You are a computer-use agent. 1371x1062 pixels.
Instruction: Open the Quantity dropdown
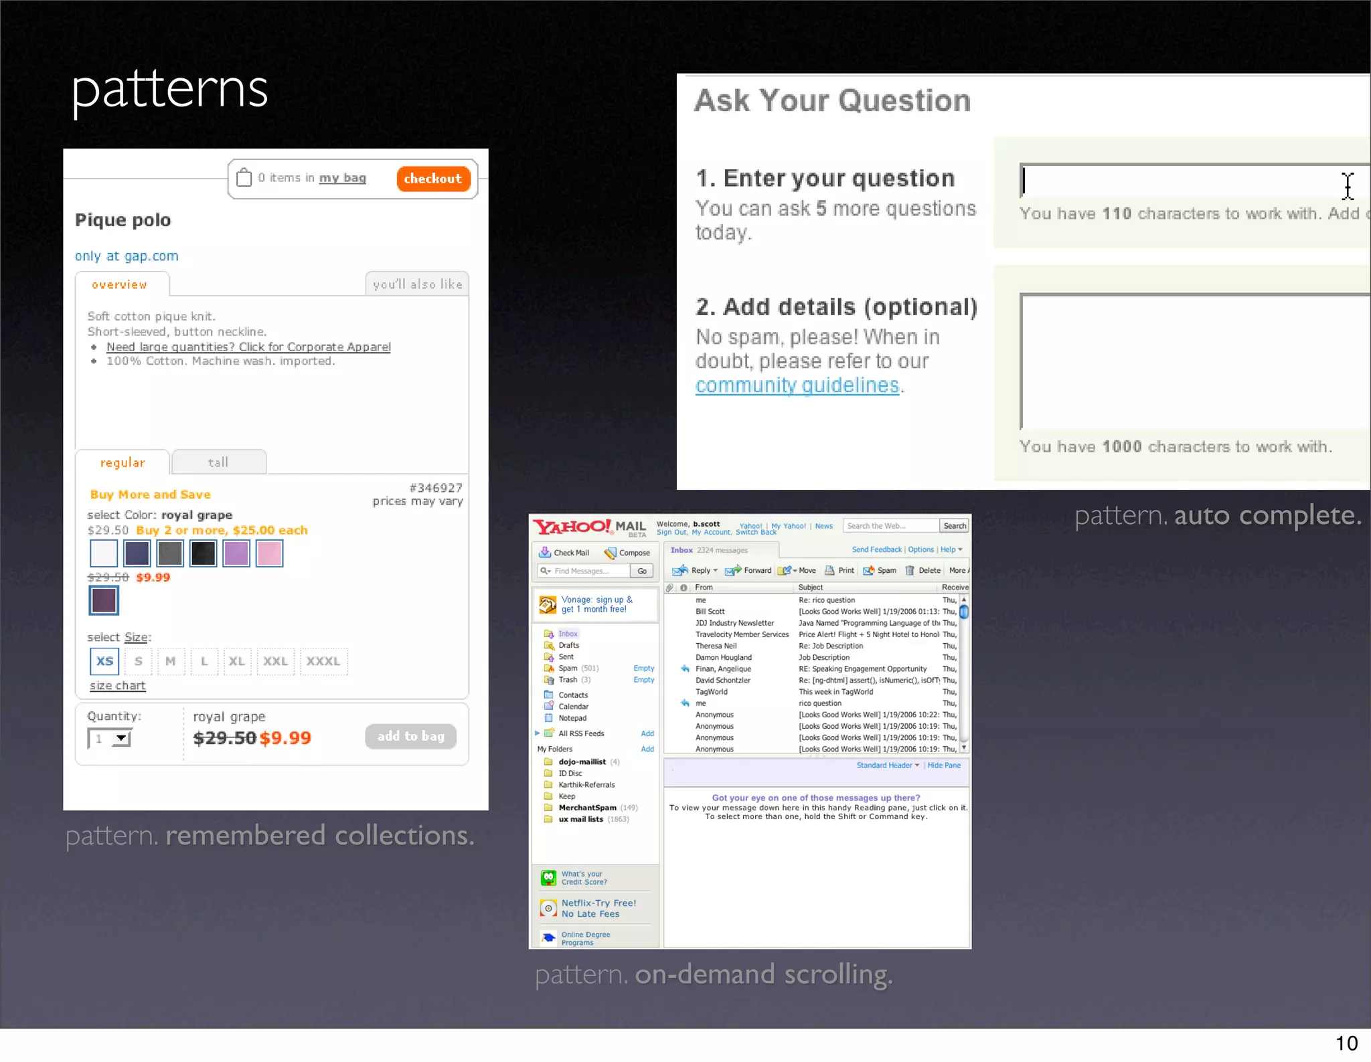click(121, 739)
